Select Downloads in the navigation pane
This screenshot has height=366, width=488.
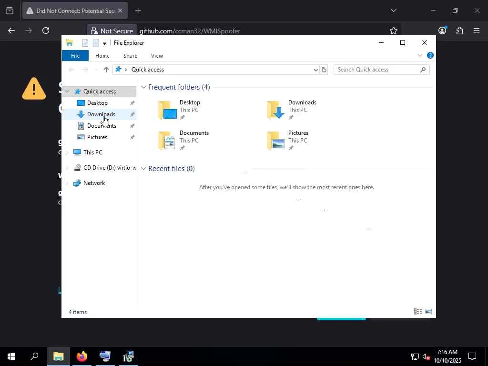pos(101,114)
